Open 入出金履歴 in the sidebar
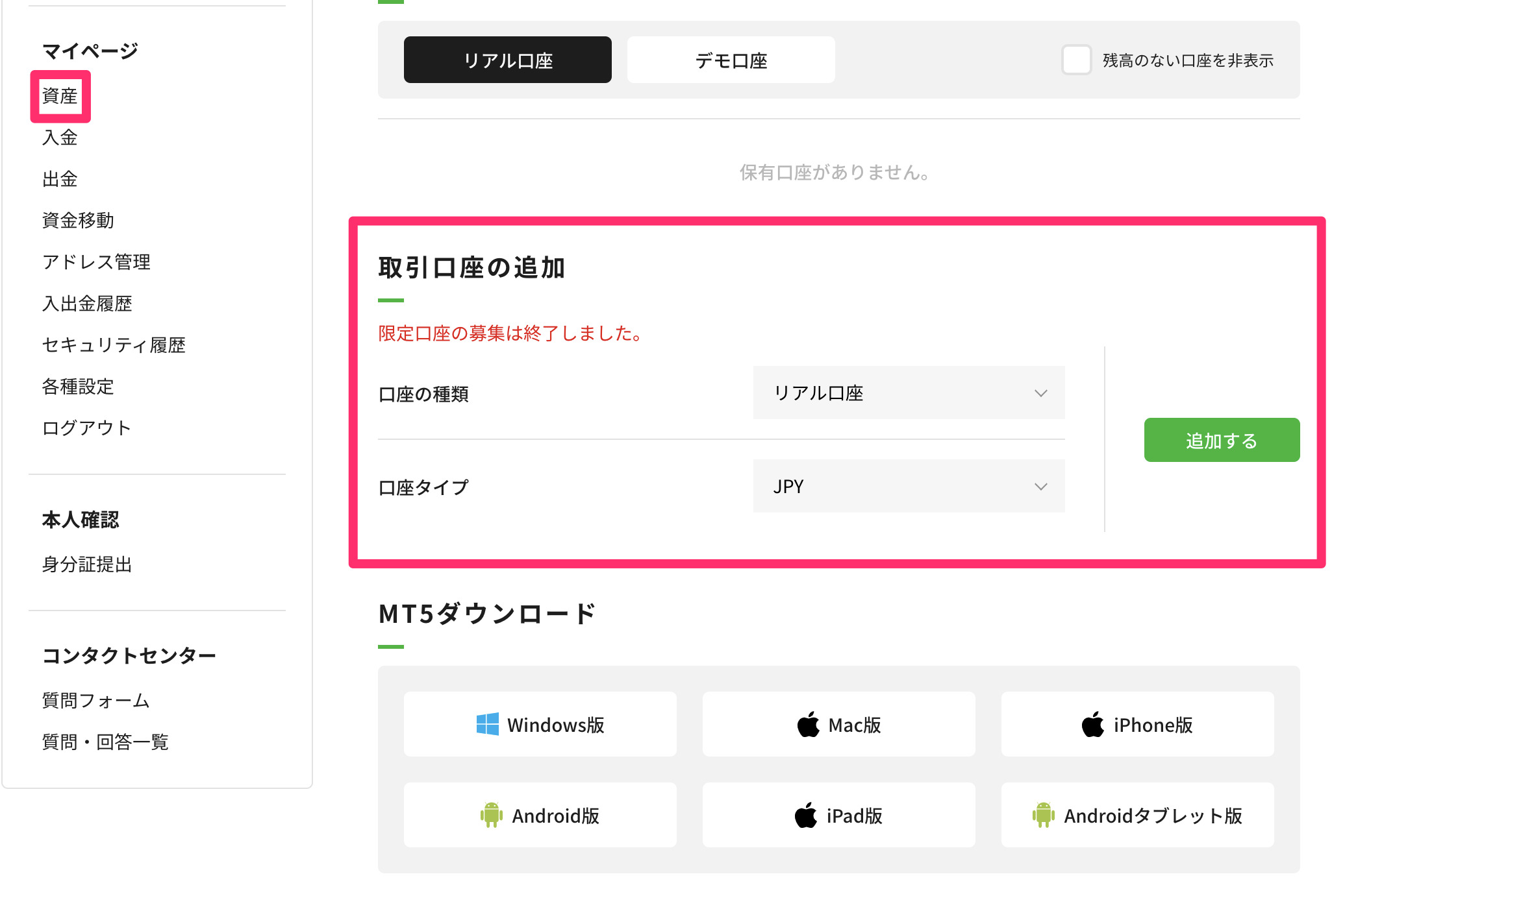The width and height of the screenshot is (1521, 920). [87, 304]
